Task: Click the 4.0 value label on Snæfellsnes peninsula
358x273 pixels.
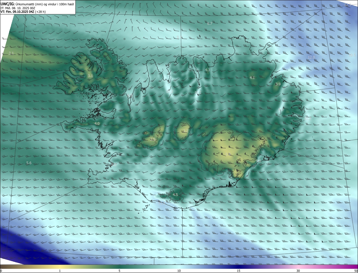Action: (97, 123)
